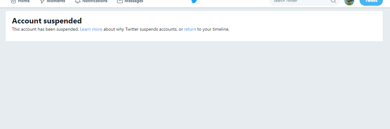Open the profile avatar menu
The width and height of the screenshot is (390, 129).
point(349,2)
